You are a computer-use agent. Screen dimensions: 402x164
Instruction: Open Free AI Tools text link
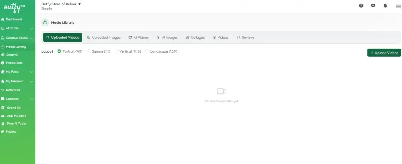16,124
